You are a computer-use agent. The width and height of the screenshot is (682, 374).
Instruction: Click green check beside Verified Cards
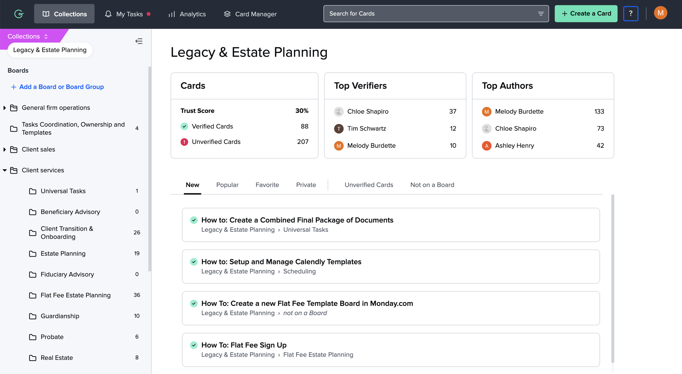coord(184,126)
